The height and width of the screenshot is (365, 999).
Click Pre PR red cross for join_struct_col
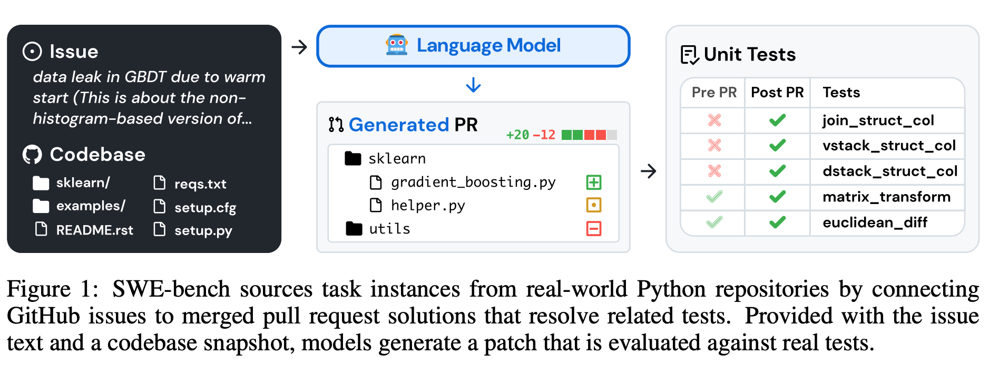[714, 120]
